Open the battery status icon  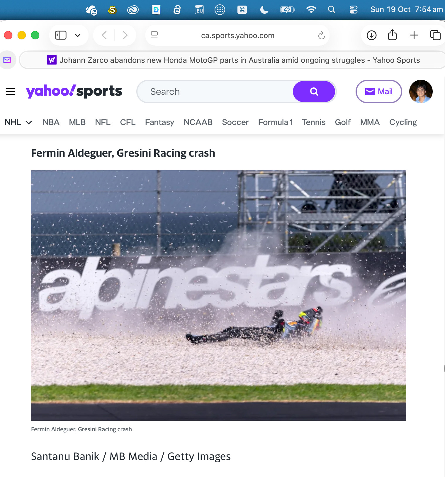288,10
